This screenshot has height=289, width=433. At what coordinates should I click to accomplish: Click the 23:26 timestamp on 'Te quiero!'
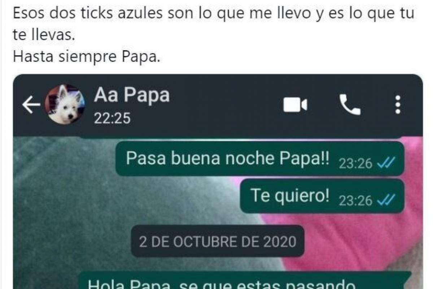coord(355,200)
